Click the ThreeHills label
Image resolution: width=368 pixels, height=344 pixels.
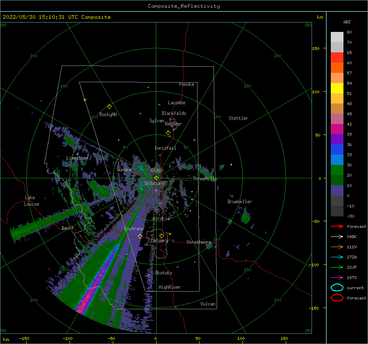point(205,179)
